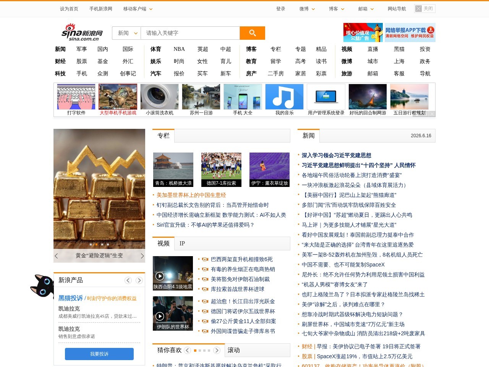Screen dimensions: 489x367
Task: Select the 滚动 tab
Action: click(234, 350)
